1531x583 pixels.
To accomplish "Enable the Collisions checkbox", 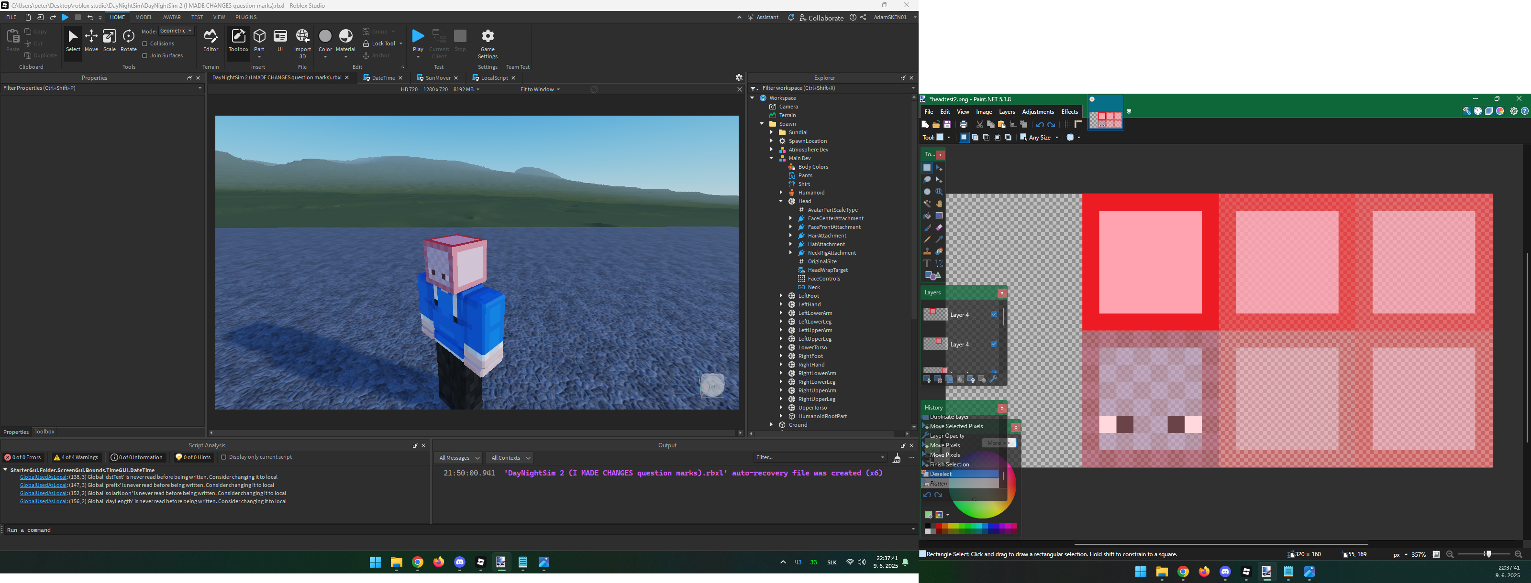I will [145, 44].
